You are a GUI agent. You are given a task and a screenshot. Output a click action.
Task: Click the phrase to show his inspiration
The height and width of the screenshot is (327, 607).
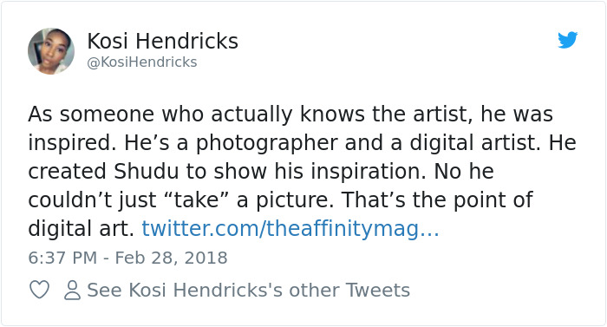click(x=305, y=171)
